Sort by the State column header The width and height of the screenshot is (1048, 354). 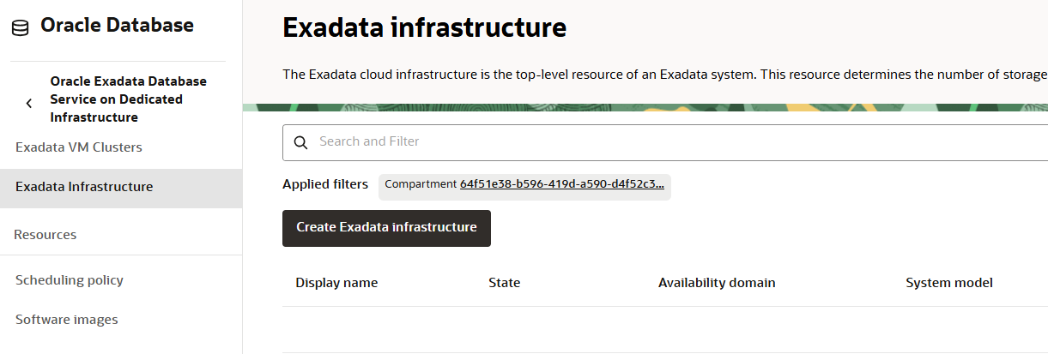tap(504, 283)
